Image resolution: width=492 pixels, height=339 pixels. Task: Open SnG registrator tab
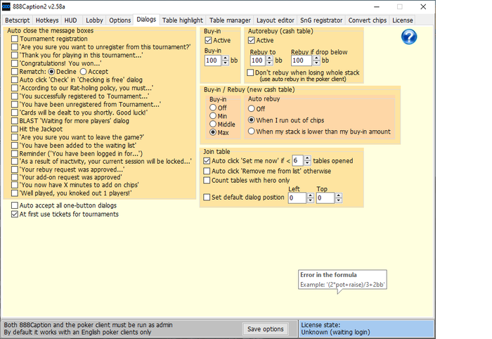point(321,20)
